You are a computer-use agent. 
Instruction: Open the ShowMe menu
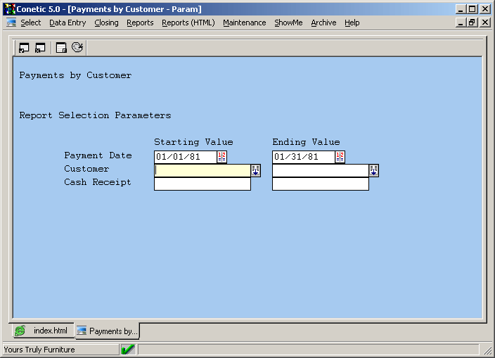click(288, 23)
